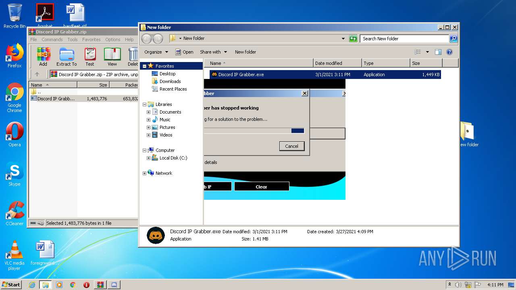Click Explorer back navigation button
The height and width of the screenshot is (290, 516).
pos(146,39)
